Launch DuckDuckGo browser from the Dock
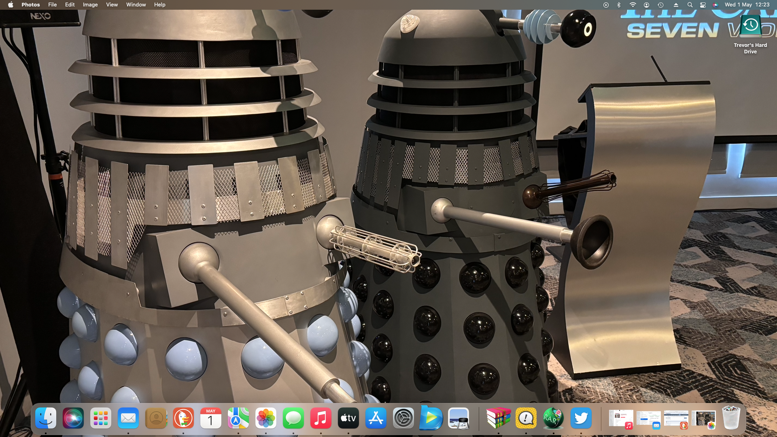 tap(183, 418)
